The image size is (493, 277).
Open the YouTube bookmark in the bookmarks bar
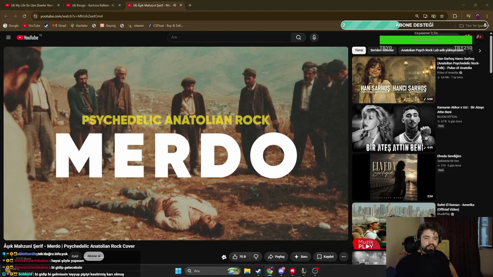[x=32, y=26]
